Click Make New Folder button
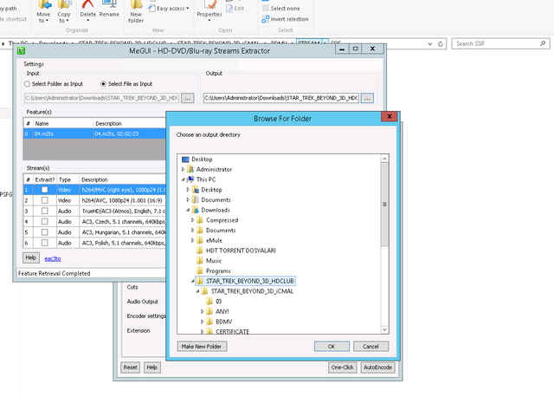Image resolution: width=554 pixels, height=397 pixels. (202, 347)
